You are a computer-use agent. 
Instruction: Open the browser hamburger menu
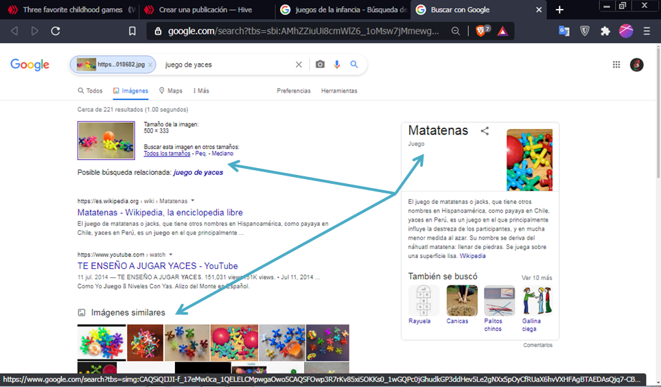coord(647,31)
